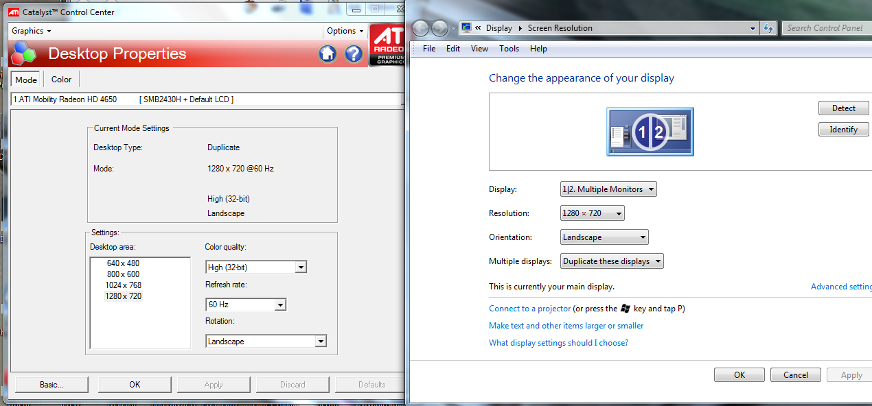Image resolution: width=872 pixels, height=406 pixels.
Task: Click the Forward arrow in Screen Resolution window
Action: [439, 28]
